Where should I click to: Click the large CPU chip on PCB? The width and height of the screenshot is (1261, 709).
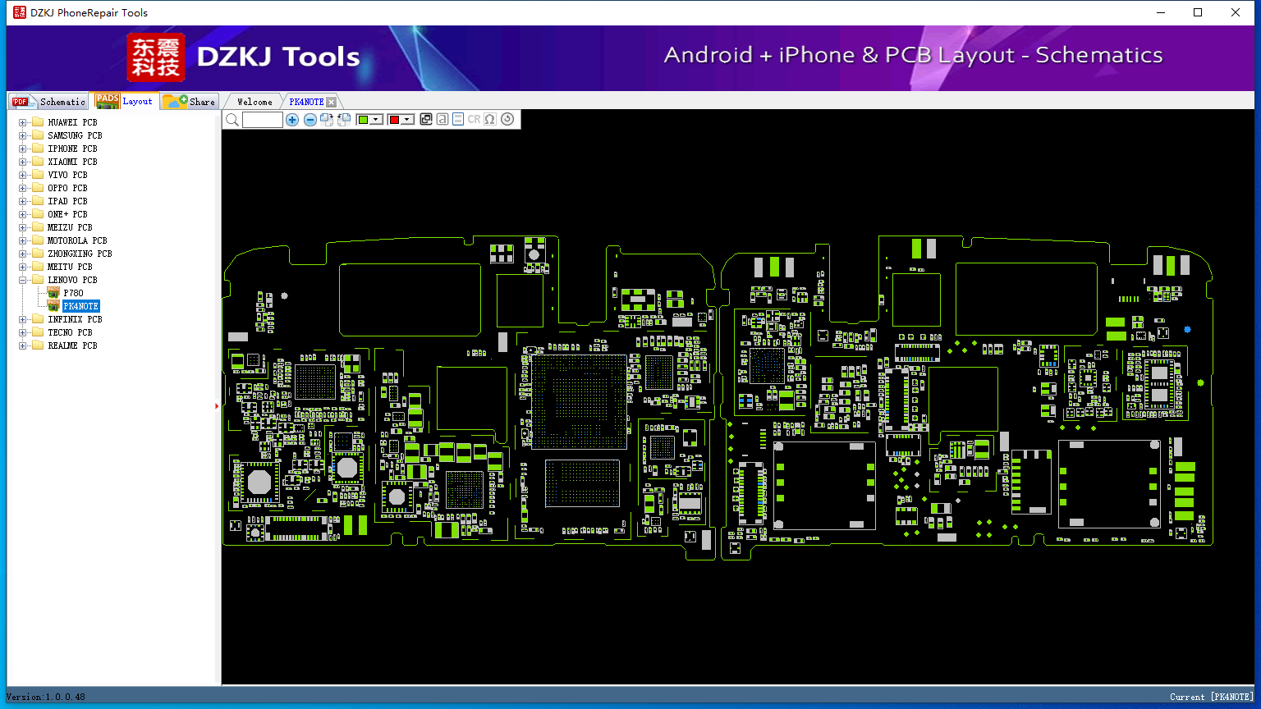[x=578, y=401]
